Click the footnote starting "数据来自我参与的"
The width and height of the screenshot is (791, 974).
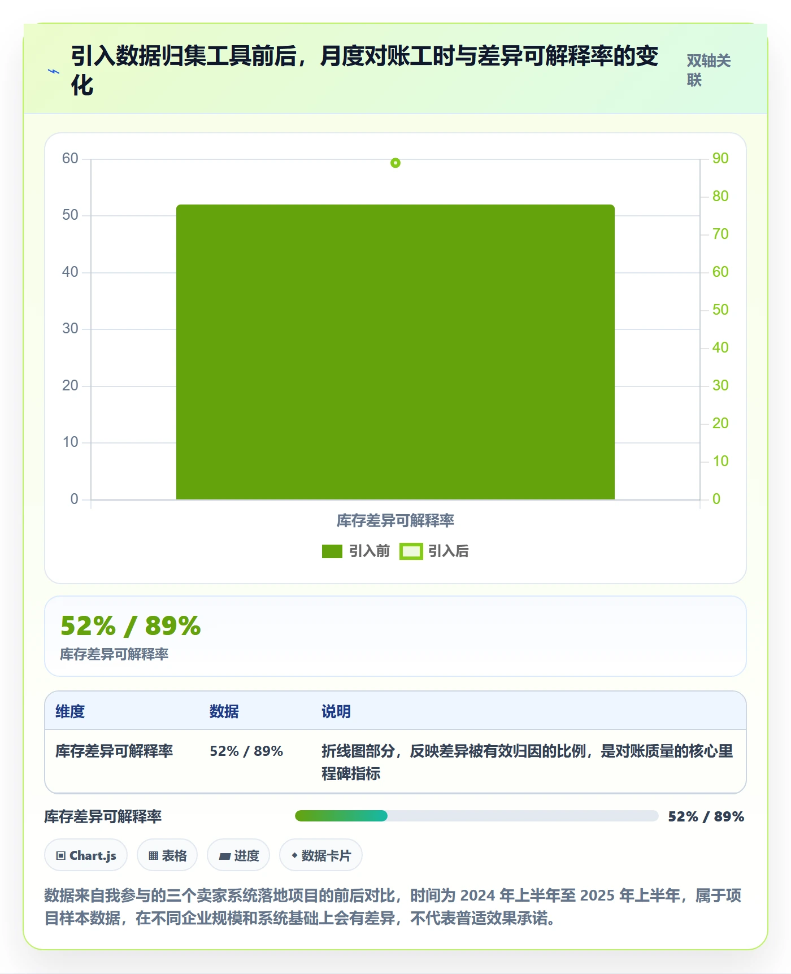point(393,907)
